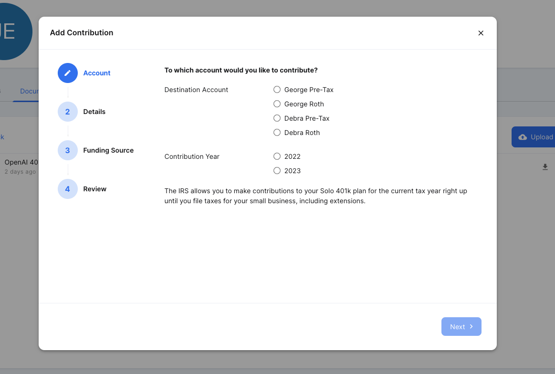Select George Pre-Tax destination account
Screen dimensions: 555x374
coord(277,90)
